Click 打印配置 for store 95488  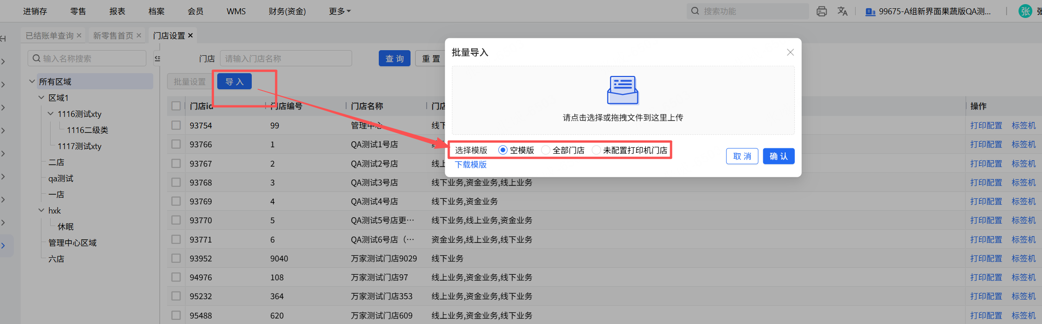[986, 315]
